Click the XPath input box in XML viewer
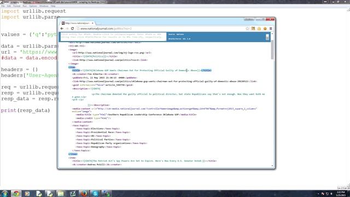Screen dimensions: 350x197 coord(113,37)
